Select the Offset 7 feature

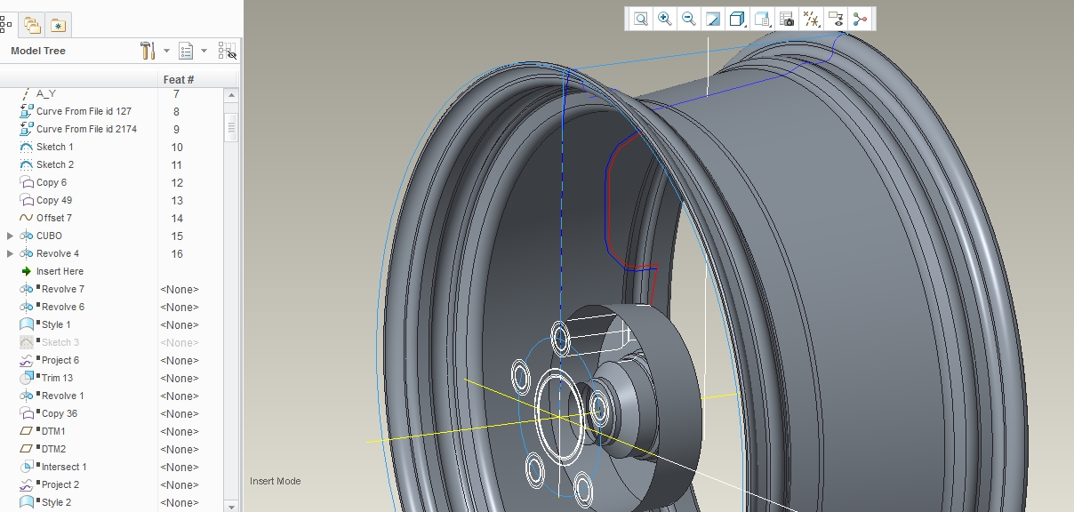[53, 218]
